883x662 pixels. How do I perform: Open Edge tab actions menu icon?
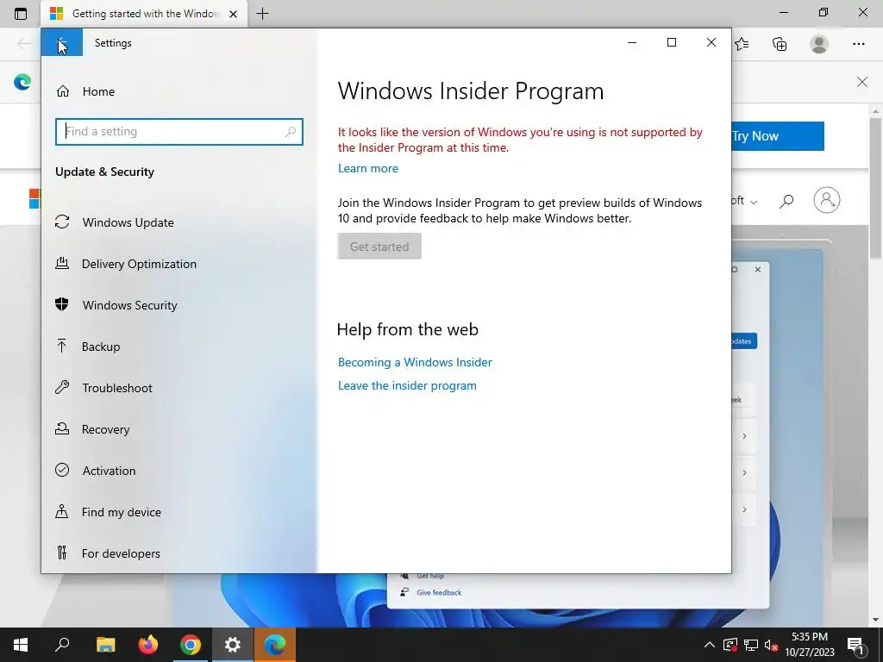21,14
